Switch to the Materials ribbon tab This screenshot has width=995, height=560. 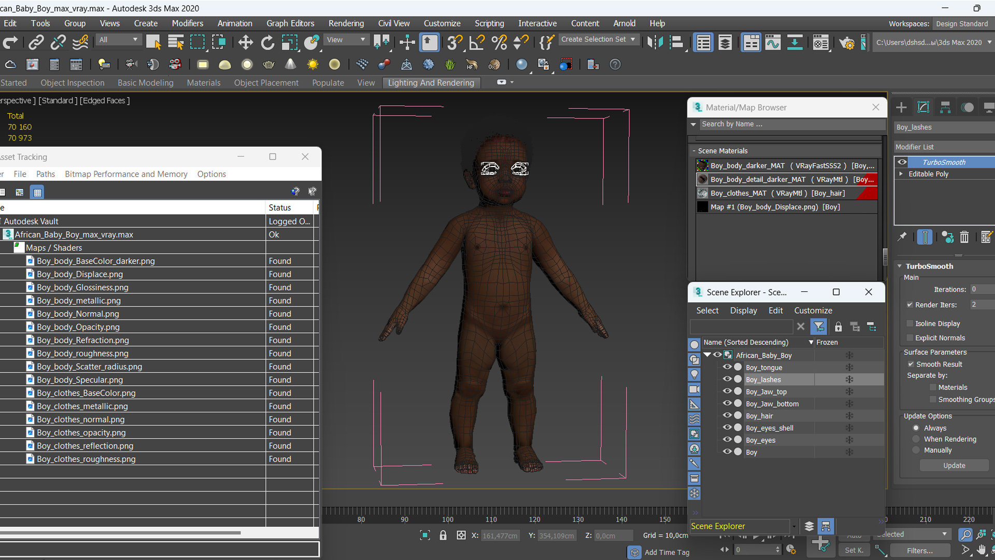[204, 82]
